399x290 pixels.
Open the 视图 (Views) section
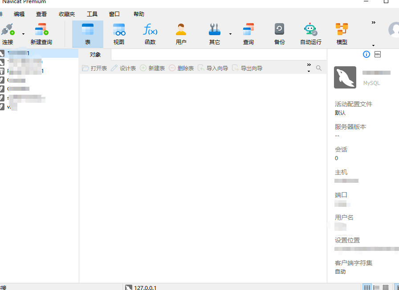coord(118,33)
